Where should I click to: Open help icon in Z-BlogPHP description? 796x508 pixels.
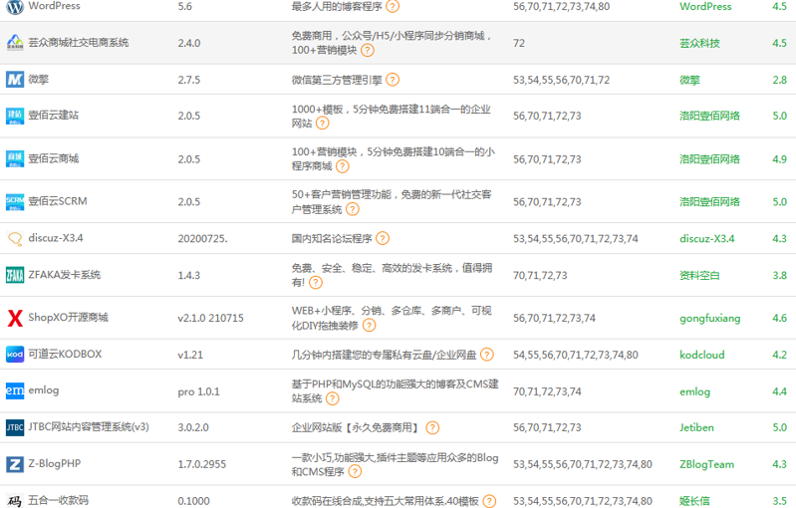[355, 472]
